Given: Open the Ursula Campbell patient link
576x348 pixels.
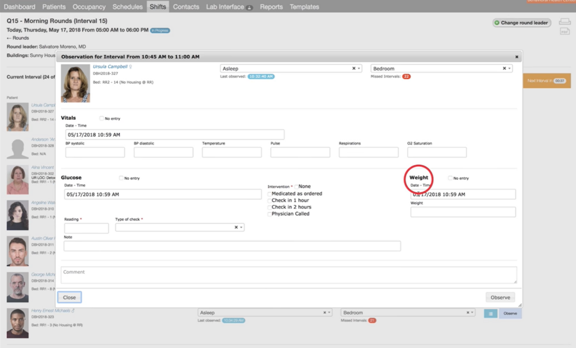Looking at the screenshot, I should tap(110, 66).
